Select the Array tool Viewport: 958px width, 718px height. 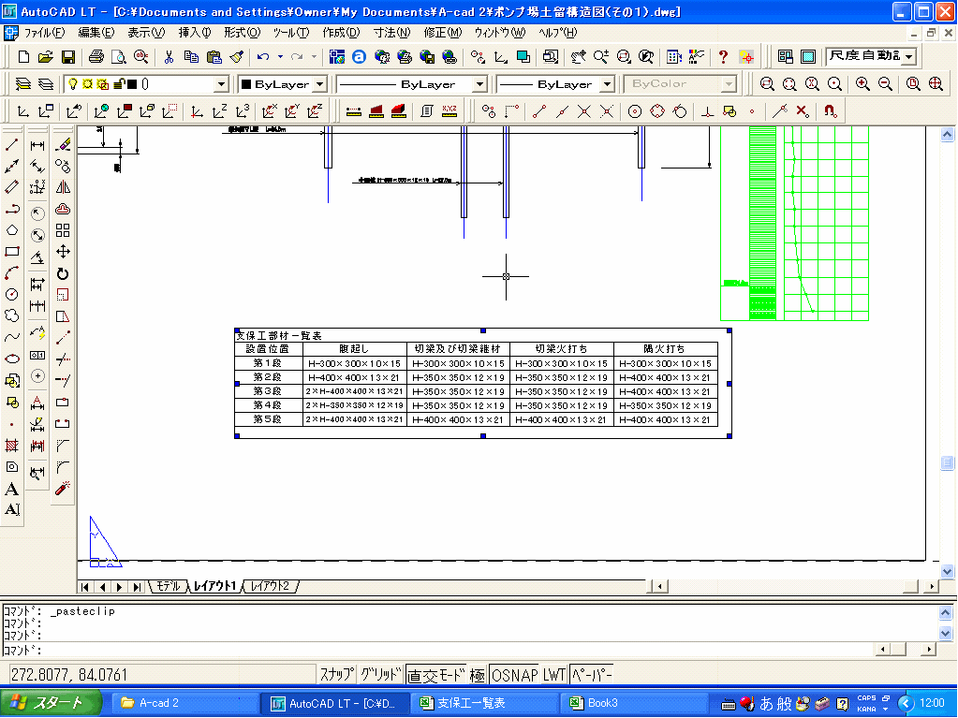(63, 230)
